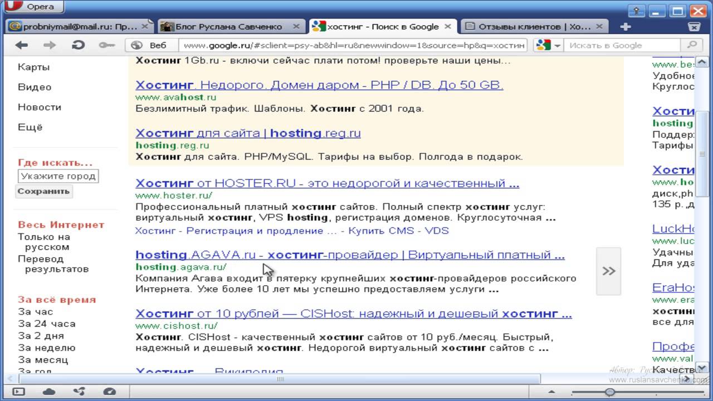Open the EraHos... ad in right column
The height and width of the screenshot is (401, 713).
pyautogui.click(x=673, y=288)
